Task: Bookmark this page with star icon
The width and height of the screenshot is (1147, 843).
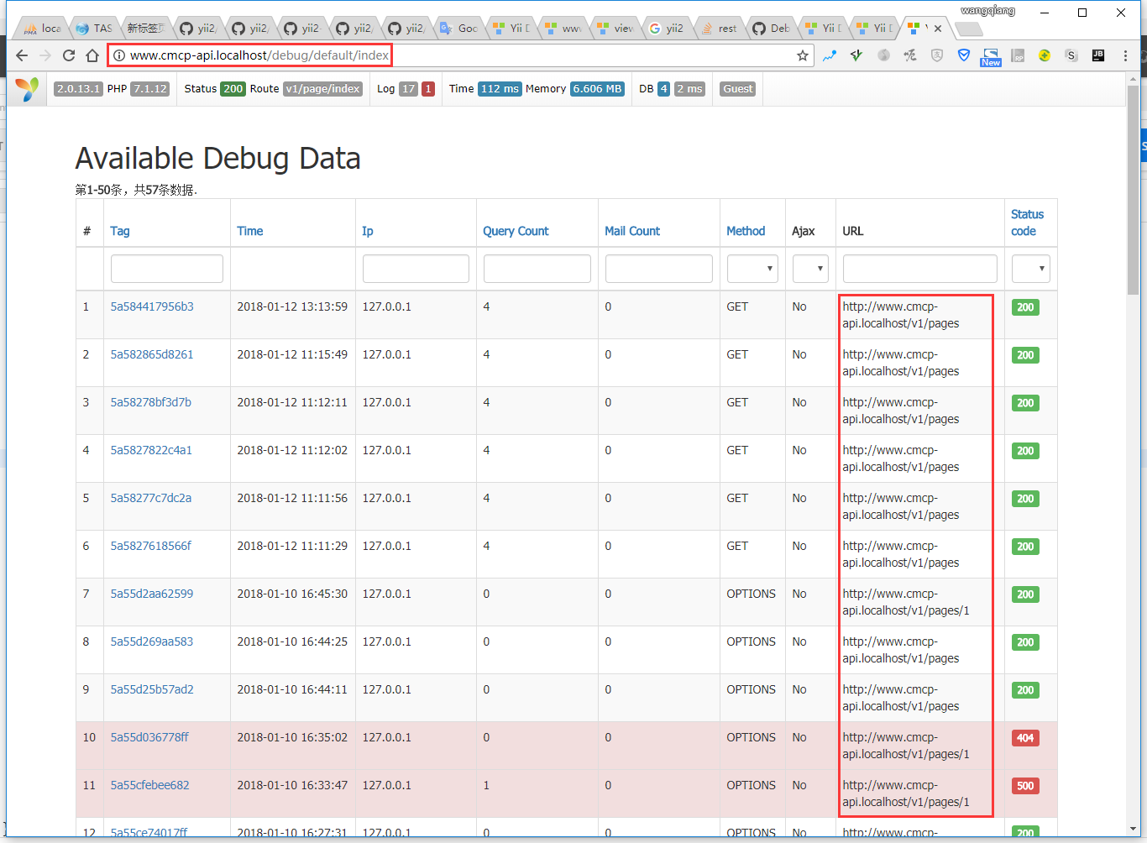Action: tap(802, 55)
